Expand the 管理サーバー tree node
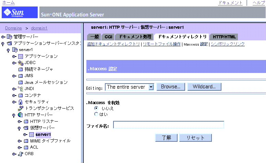This screenshot has width=266, height=163. 3,37
